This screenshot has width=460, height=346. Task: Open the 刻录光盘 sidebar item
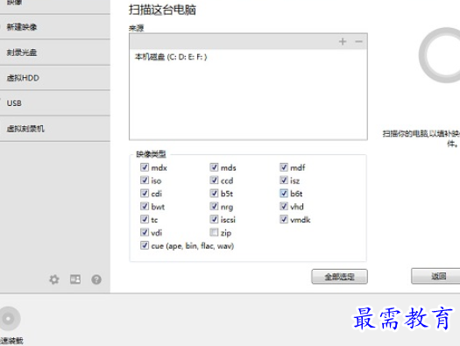point(55,53)
